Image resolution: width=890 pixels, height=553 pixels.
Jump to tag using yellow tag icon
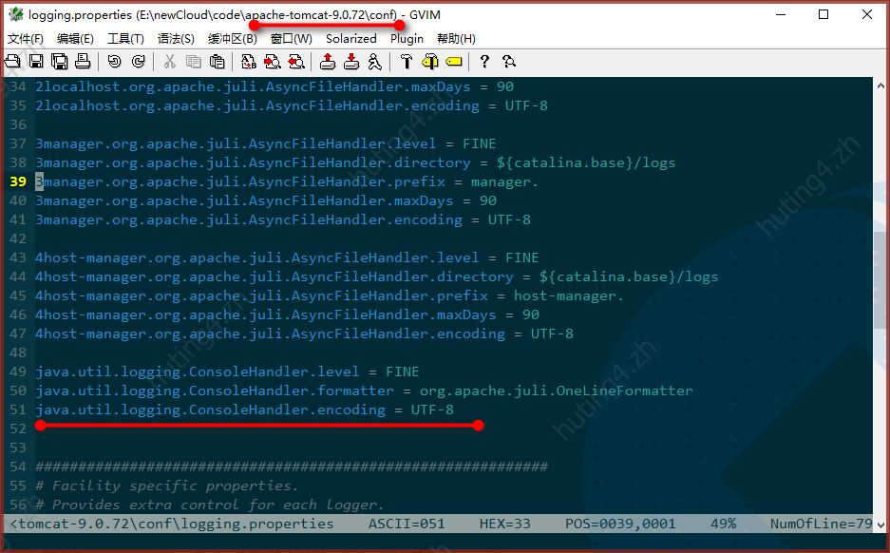pos(453,62)
